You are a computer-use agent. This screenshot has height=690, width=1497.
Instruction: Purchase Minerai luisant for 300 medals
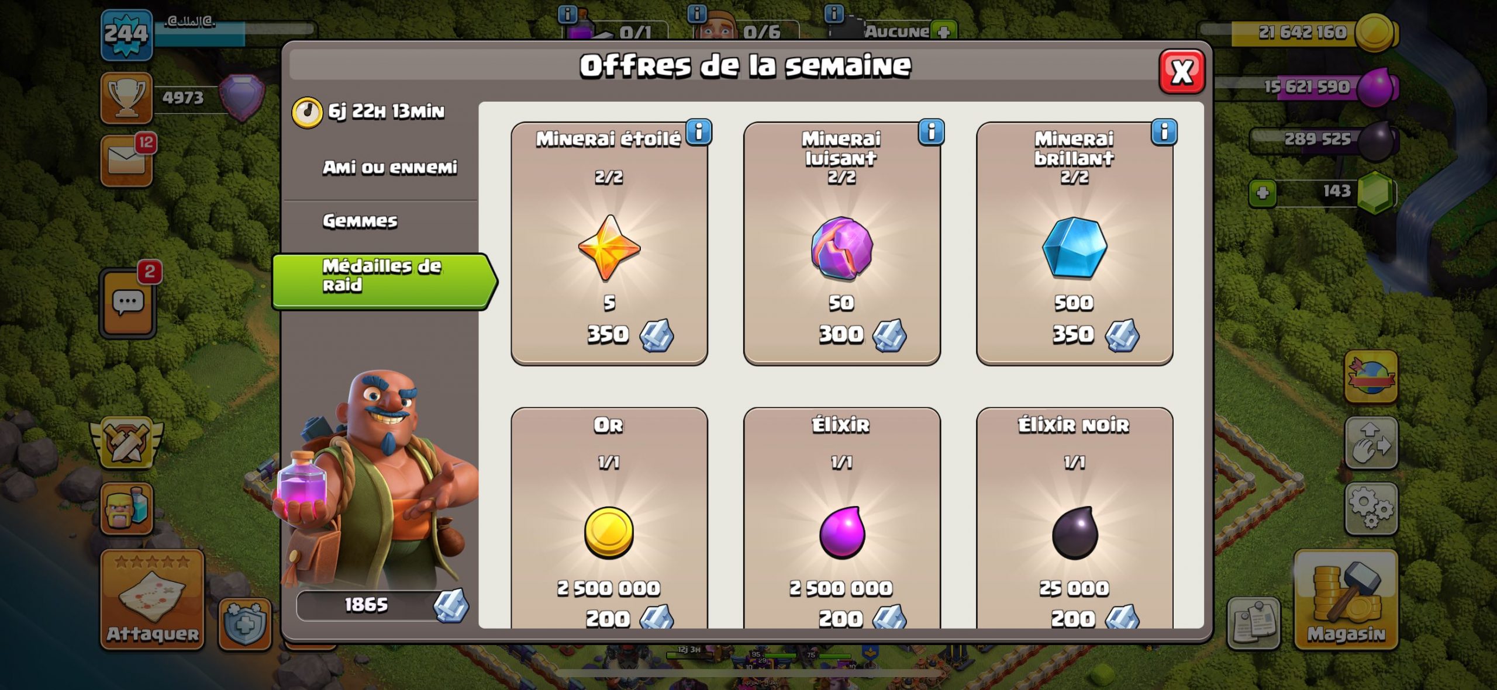click(x=842, y=244)
